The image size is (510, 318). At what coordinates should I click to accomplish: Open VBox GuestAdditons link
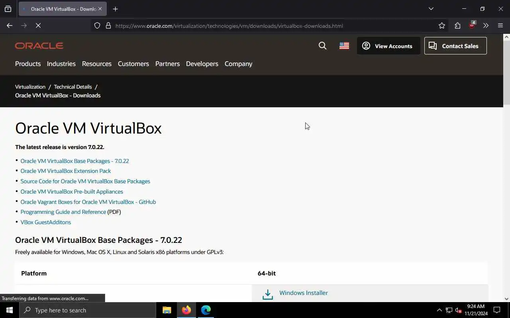46,222
